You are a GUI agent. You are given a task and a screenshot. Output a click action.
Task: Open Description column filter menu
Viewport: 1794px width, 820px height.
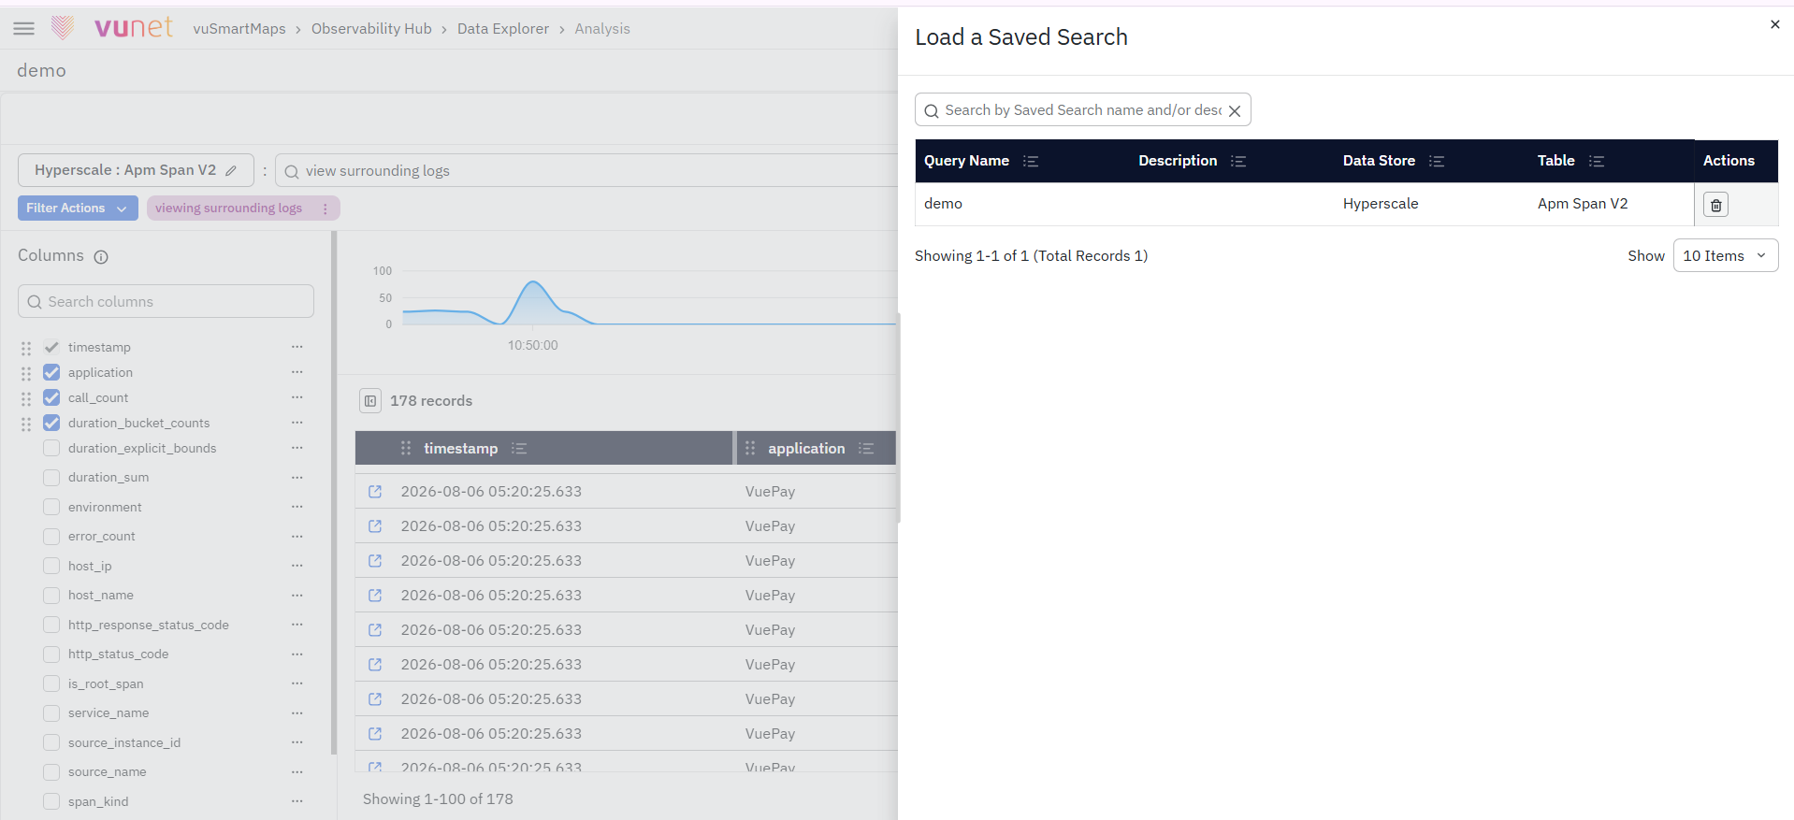pyautogui.click(x=1238, y=161)
